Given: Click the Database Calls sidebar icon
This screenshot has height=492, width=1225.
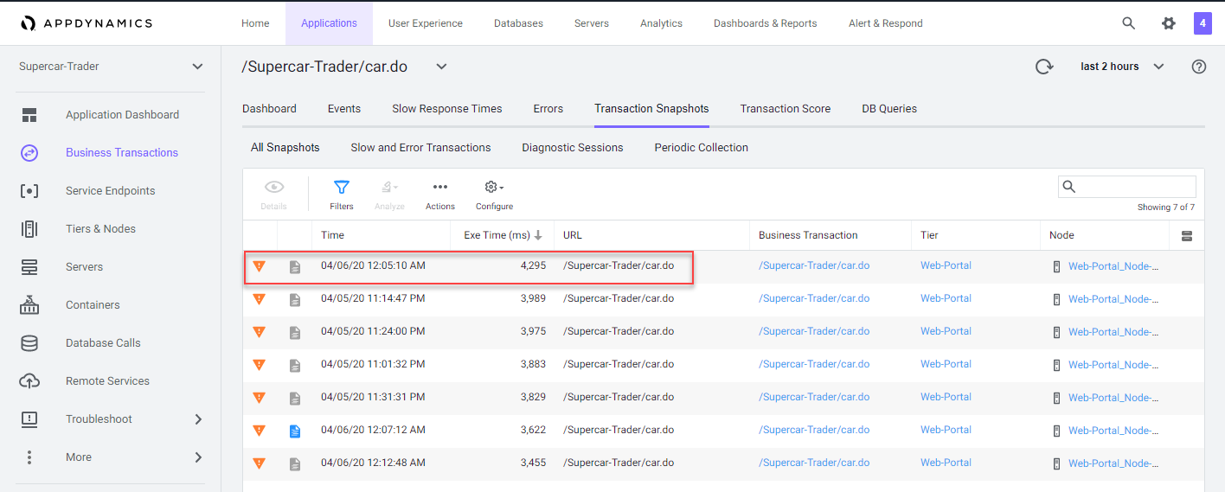Looking at the screenshot, I should click(29, 343).
